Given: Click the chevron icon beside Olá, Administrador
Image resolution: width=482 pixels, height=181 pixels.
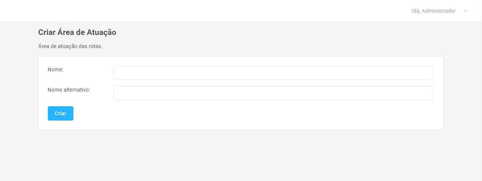Looking at the screenshot, I should click(465, 11).
